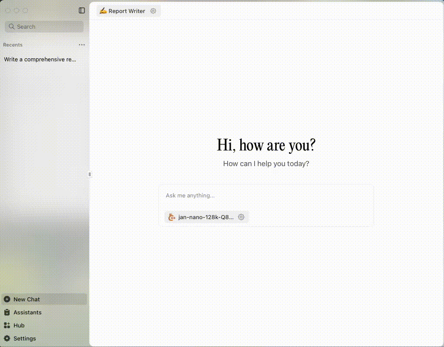Open Settings via the gear icon
Image resolution: width=444 pixels, height=347 pixels.
click(7, 338)
